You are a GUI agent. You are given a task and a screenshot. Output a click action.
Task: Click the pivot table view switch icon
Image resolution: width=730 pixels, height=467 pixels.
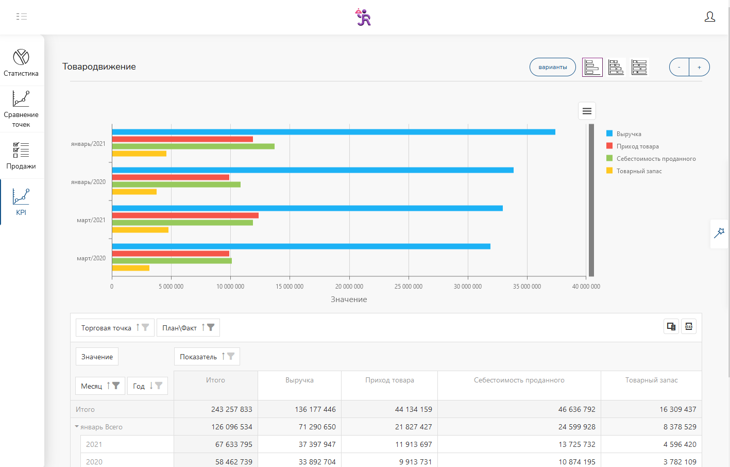(x=671, y=326)
